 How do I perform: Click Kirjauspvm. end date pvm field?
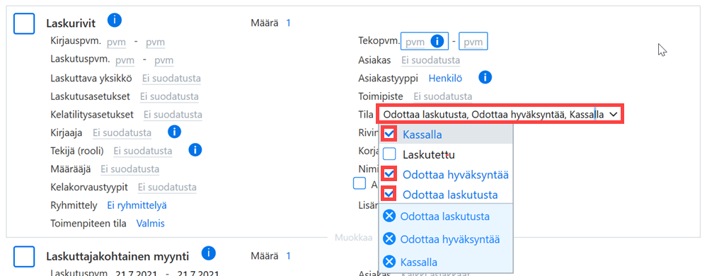155,42
